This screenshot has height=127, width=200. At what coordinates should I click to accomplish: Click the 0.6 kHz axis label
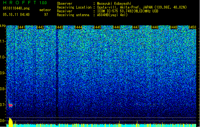coord(3,121)
